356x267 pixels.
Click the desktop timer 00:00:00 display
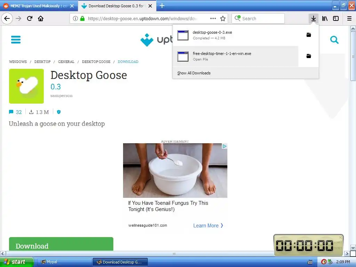304,245
